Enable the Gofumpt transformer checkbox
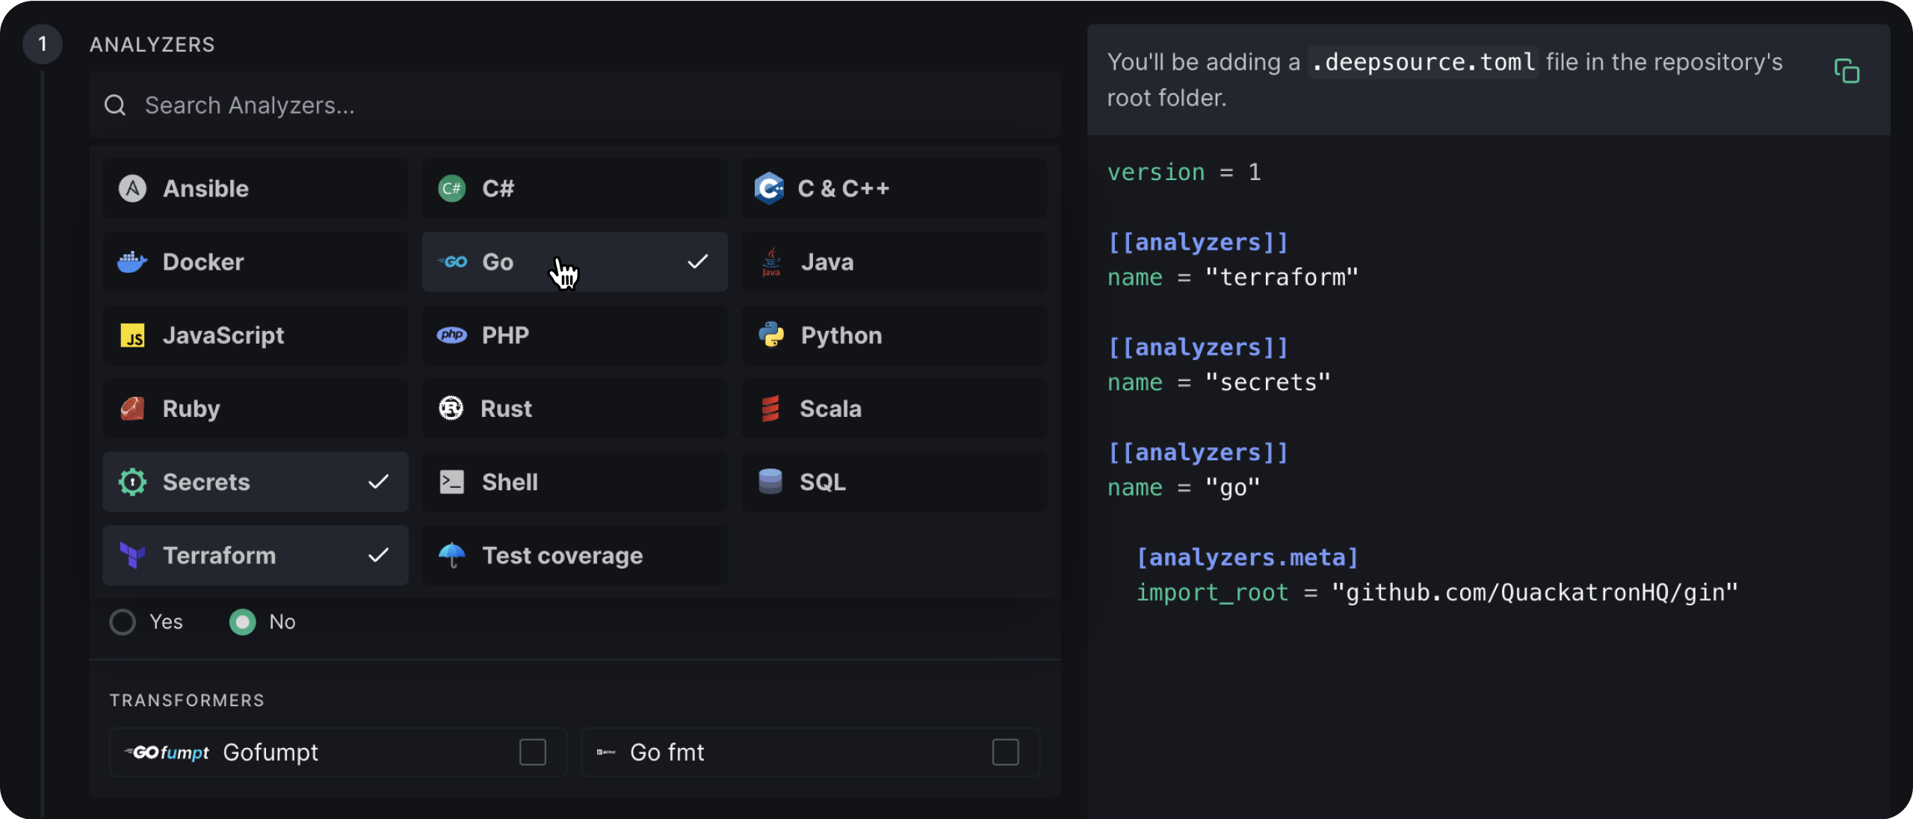Viewport: 1913px width, 819px height. pos(533,752)
